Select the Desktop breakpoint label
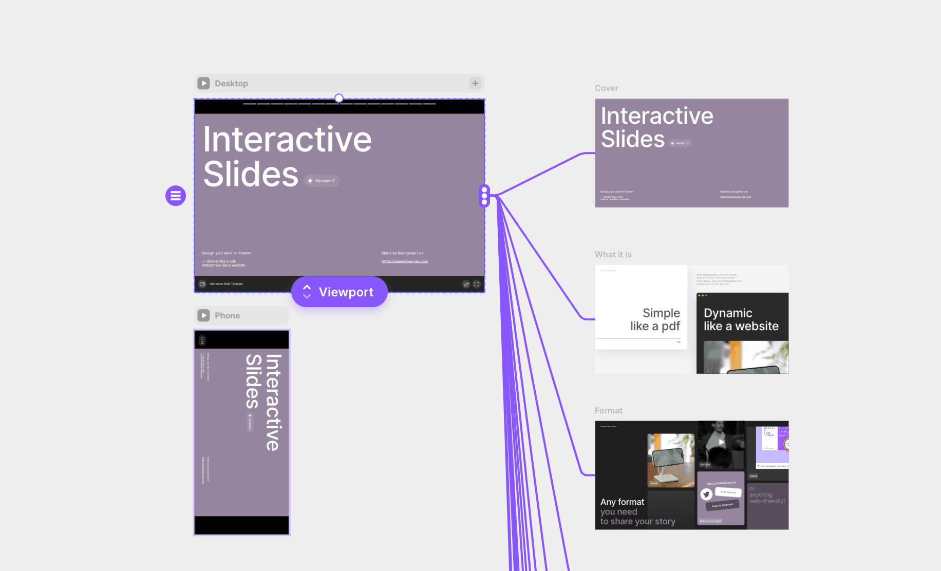 pos(231,83)
